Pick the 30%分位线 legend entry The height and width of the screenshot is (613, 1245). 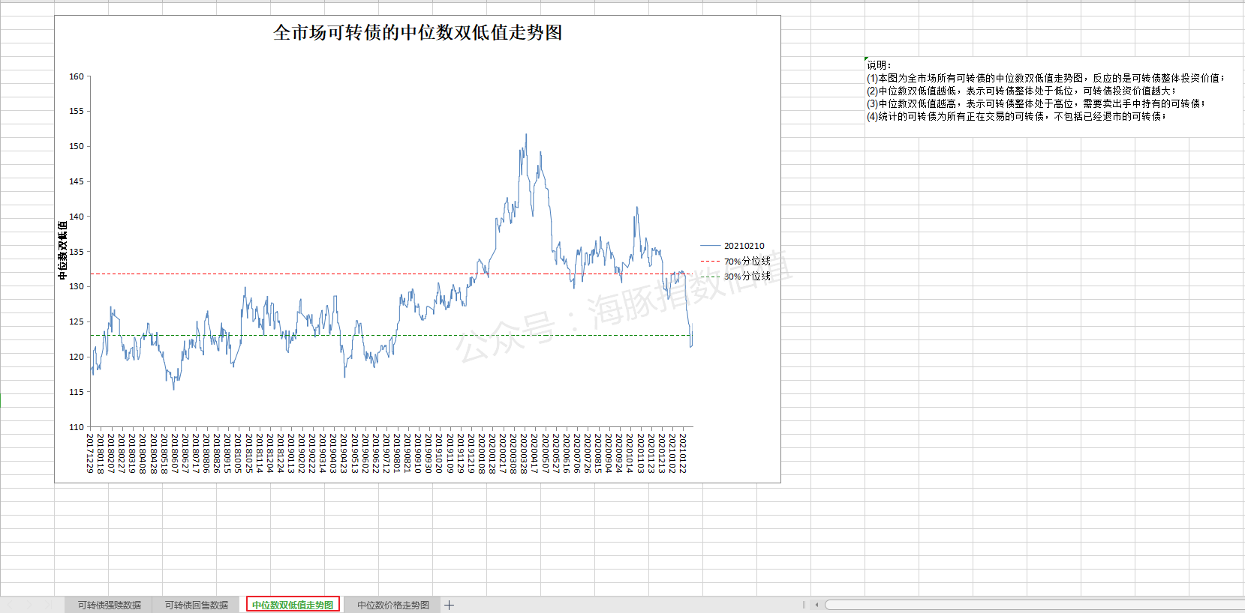pyautogui.click(x=747, y=276)
